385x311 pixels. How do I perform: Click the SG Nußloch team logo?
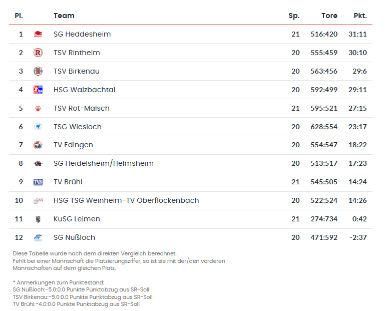click(x=38, y=237)
